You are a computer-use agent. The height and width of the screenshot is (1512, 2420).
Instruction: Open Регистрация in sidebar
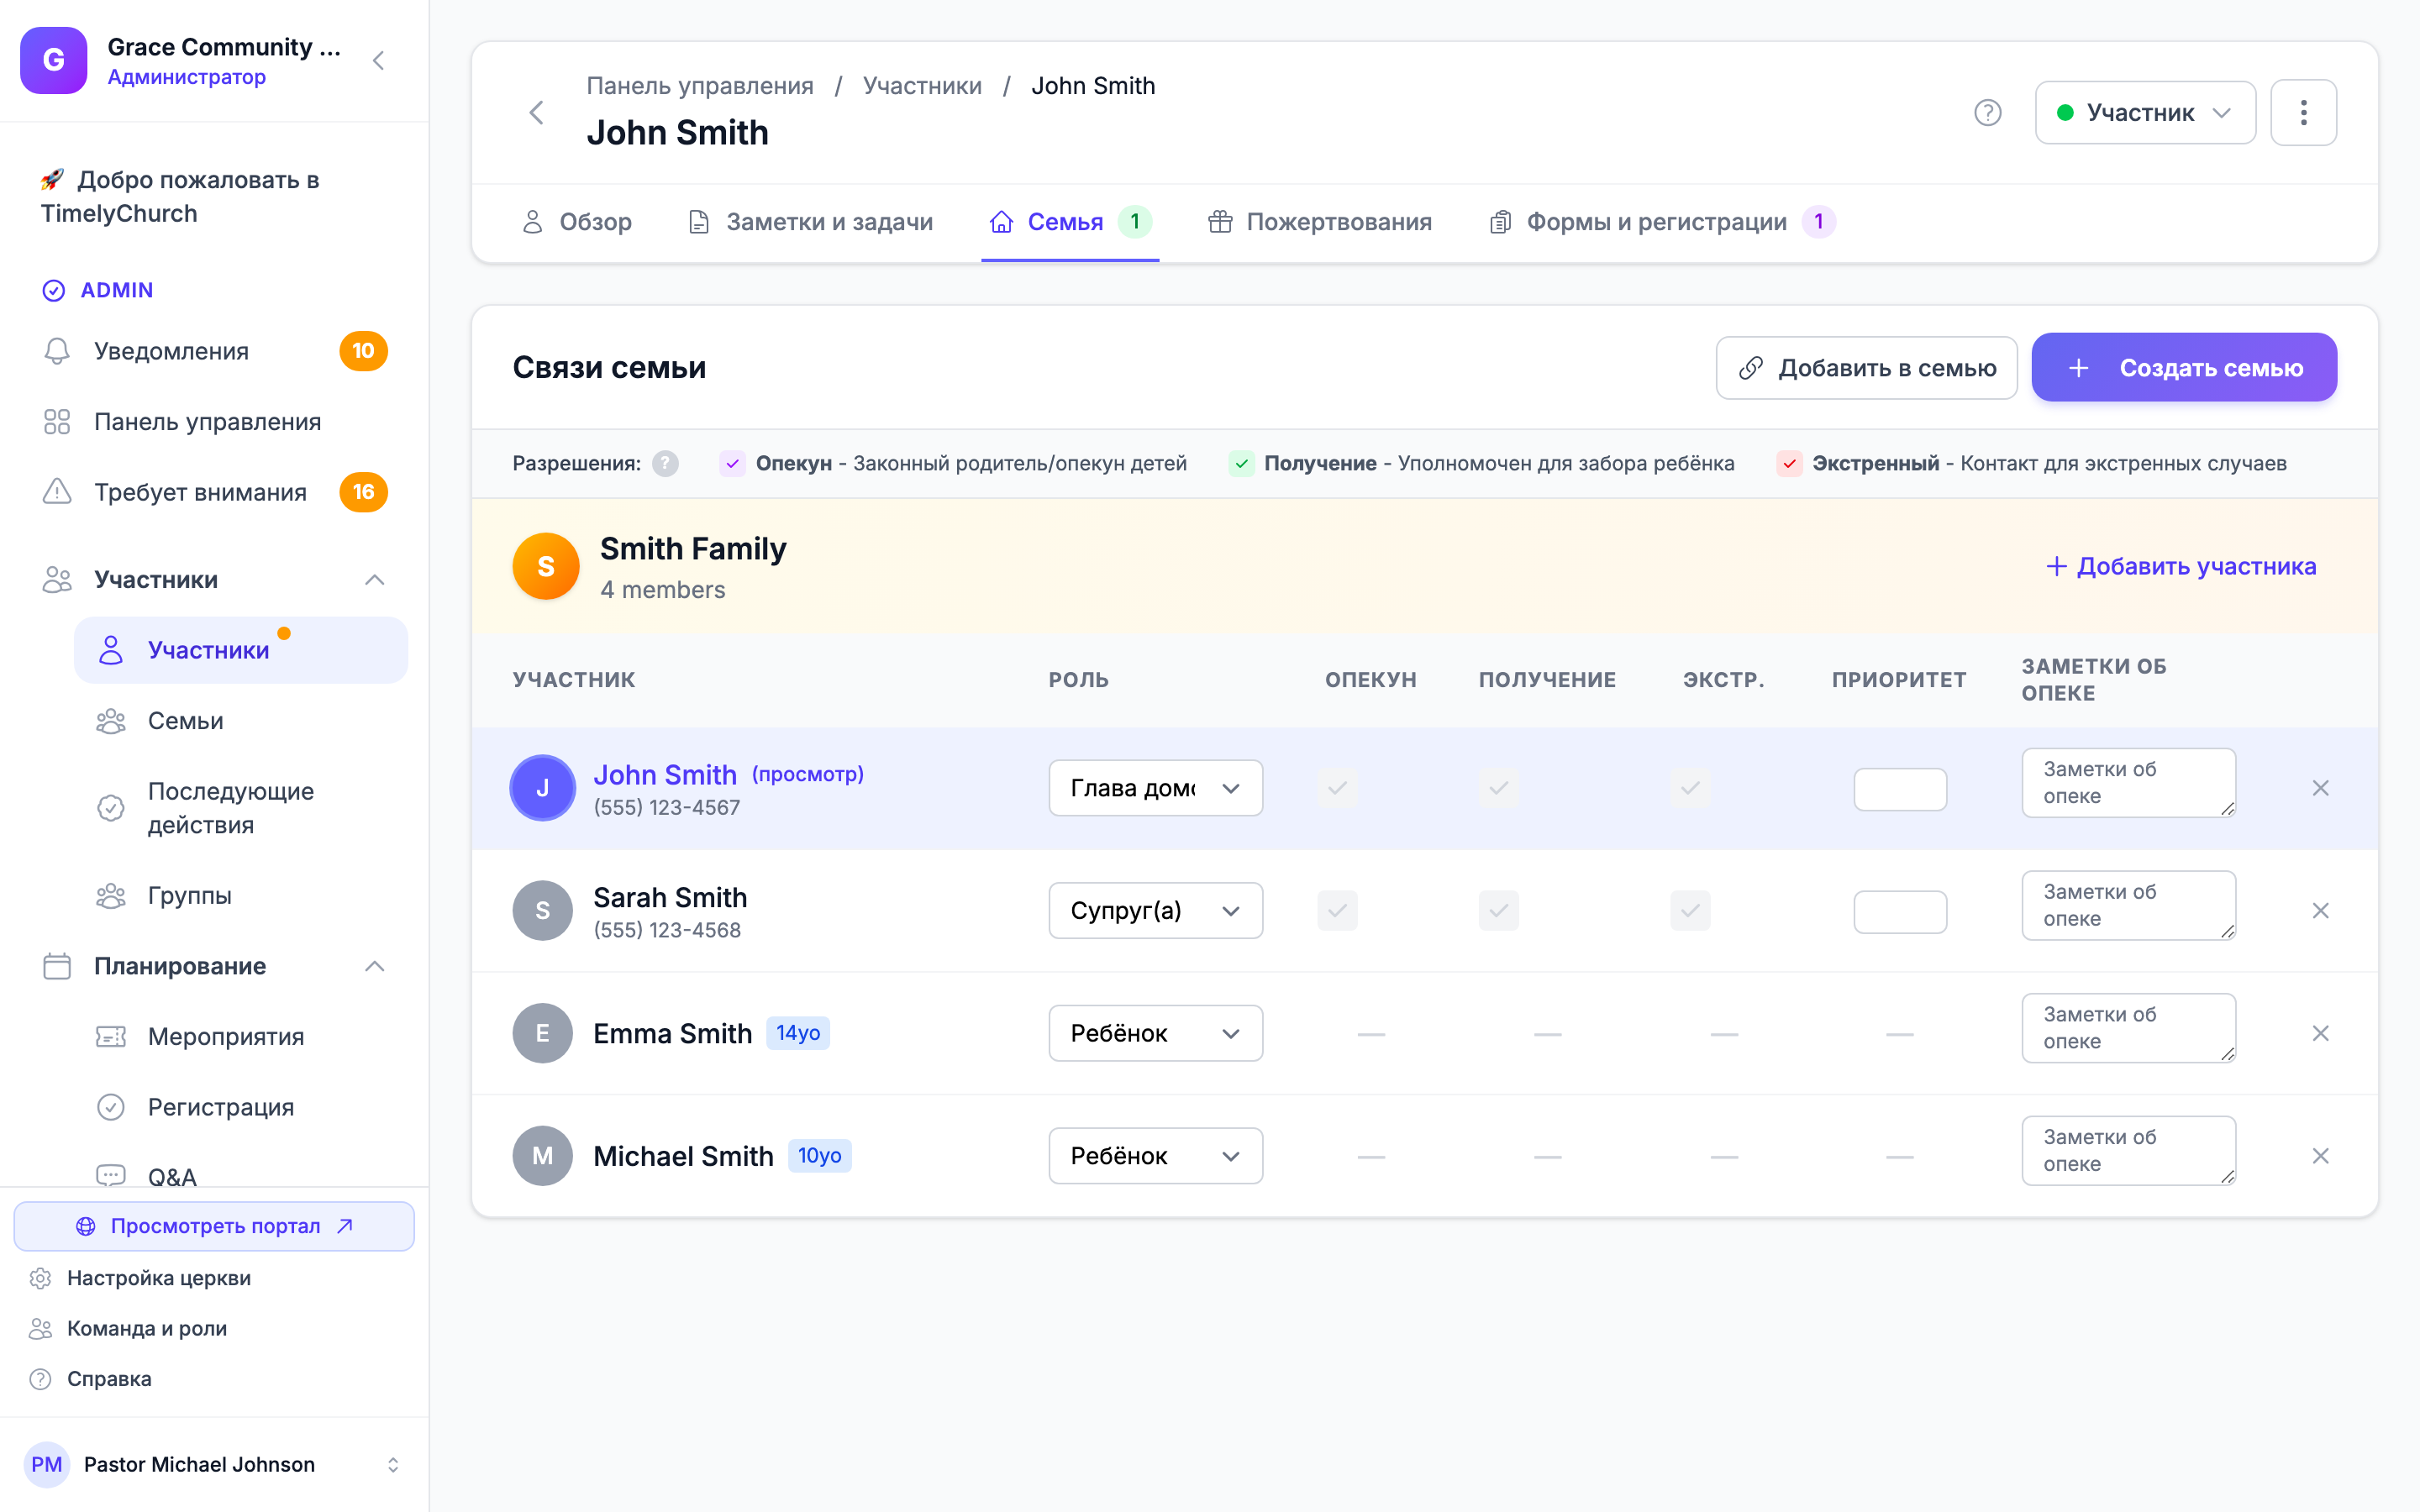240,1107
